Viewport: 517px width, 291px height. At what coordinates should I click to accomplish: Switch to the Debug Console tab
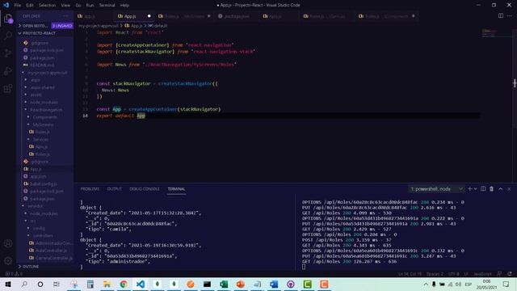pos(145,189)
